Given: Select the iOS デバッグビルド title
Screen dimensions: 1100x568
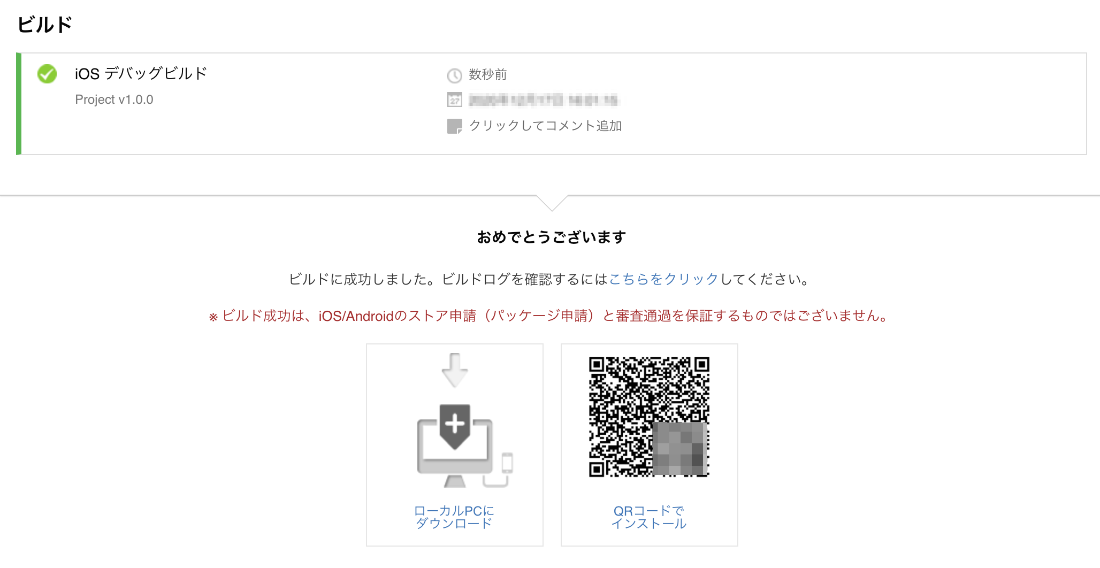Looking at the screenshot, I should pos(141,73).
